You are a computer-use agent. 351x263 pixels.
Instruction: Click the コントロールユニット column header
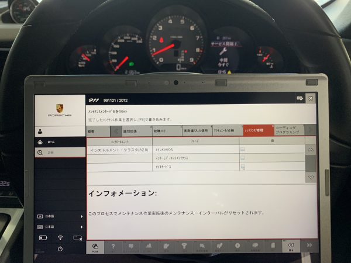coord(119,141)
